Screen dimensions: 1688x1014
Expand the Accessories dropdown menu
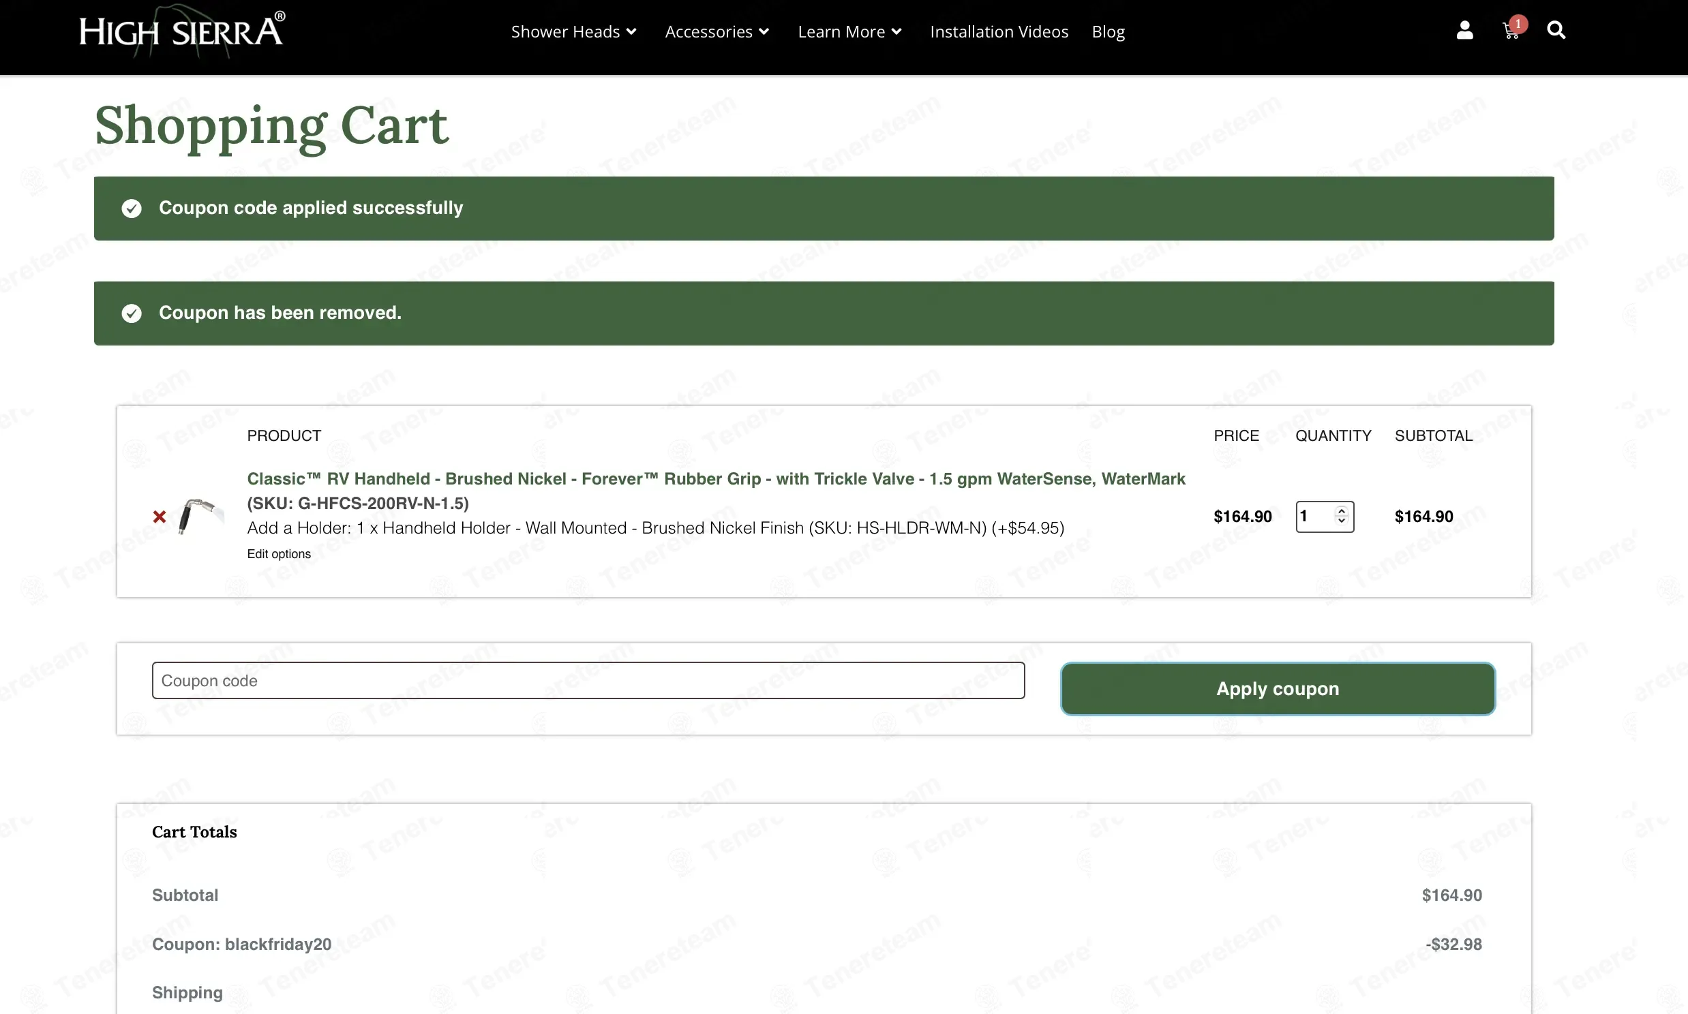pyautogui.click(x=717, y=31)
